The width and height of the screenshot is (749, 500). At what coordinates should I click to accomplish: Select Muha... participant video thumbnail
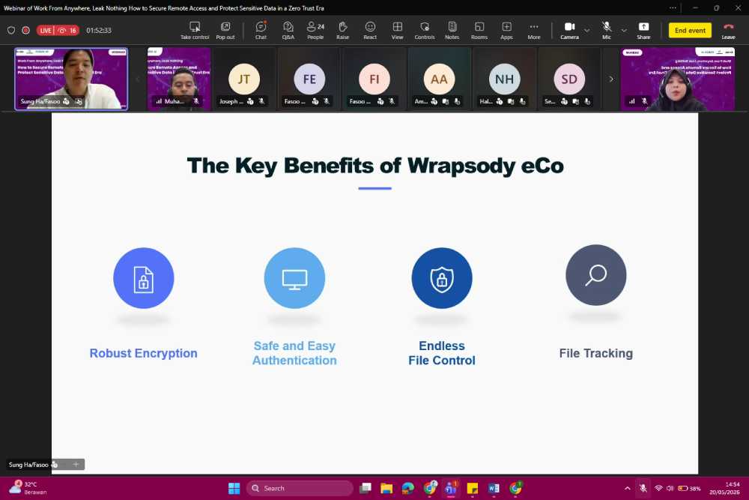tap(179, 79)
